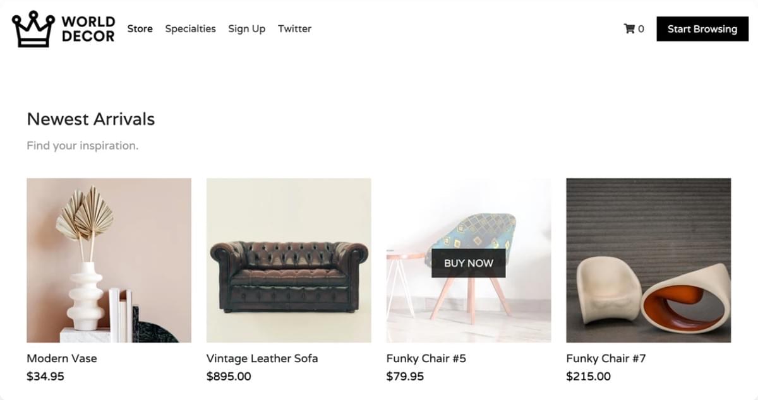The height and width of the screenshot is (400, 758).
Task: Open the Store menu item
Action: coord(140,29)
